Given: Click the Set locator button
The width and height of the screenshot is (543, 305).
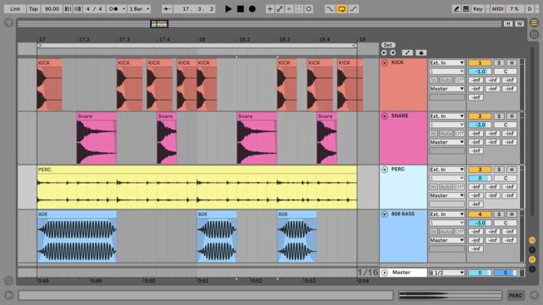Looking at the screenshot, I should pos(388,45).
